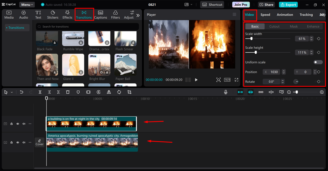Expand more top panel tabs chevron
328x171 pixels.
[138, 15]
